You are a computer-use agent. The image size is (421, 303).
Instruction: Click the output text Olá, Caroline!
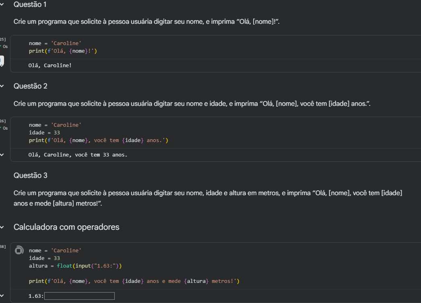click(x=50, y=65)
